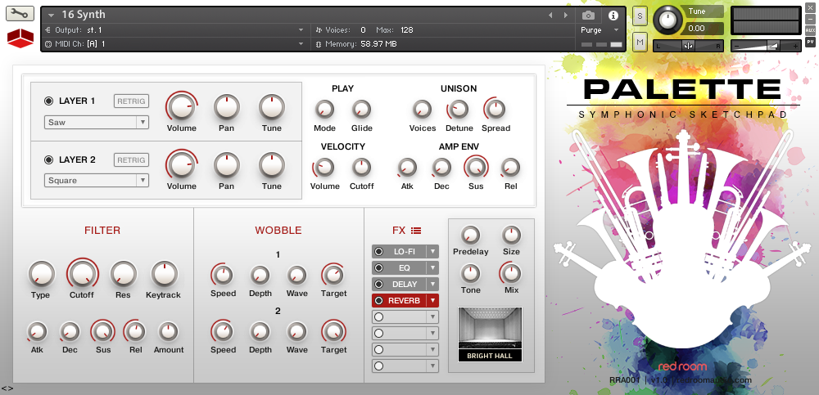819x395 pixels.
Task: Mute the instrument with the M button
Action: 640,43
